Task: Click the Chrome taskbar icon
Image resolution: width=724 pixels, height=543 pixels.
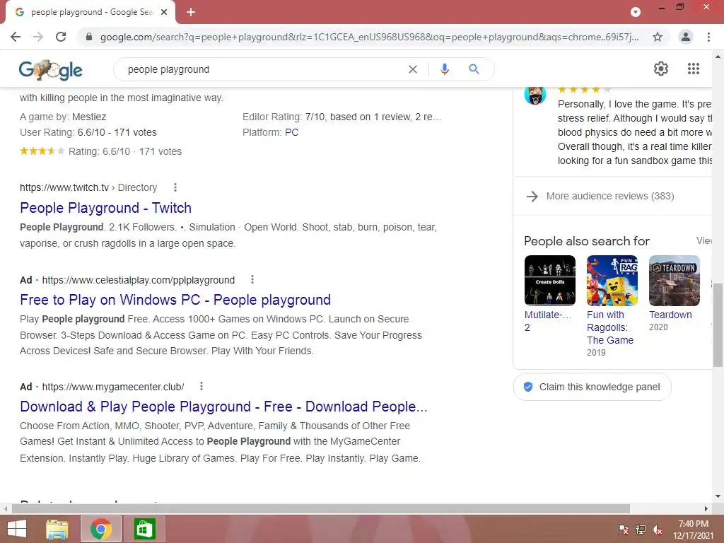Action: [101, 529]
